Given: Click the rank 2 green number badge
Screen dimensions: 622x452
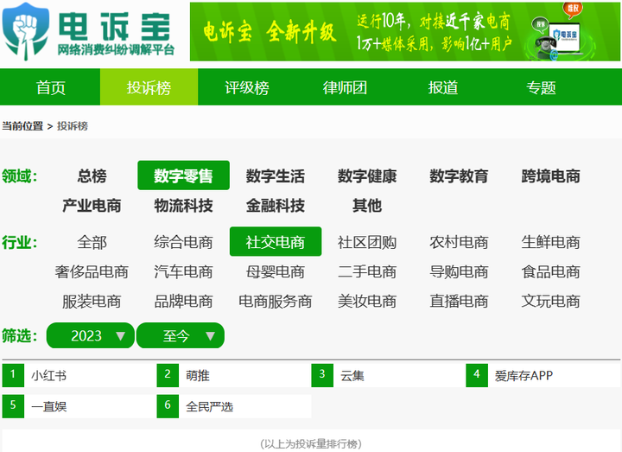Looking at the screenshot, I should pyautogui.click(x=168, y=375).
